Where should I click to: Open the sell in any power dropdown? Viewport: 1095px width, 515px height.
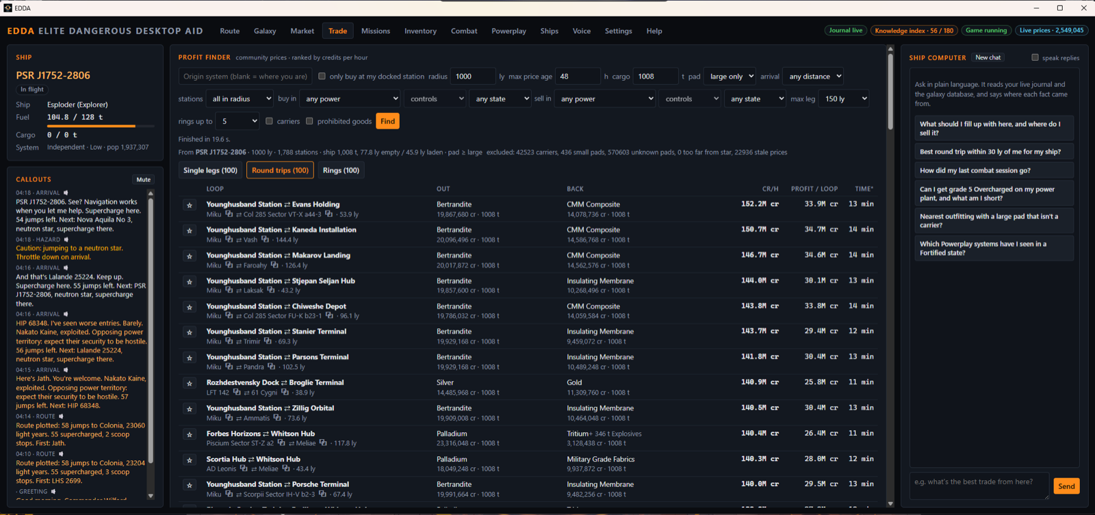pyautogui.click(x=605, y=98)
